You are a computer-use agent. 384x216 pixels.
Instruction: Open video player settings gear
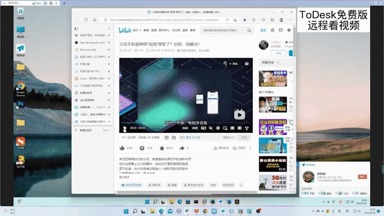click(218, 128)
